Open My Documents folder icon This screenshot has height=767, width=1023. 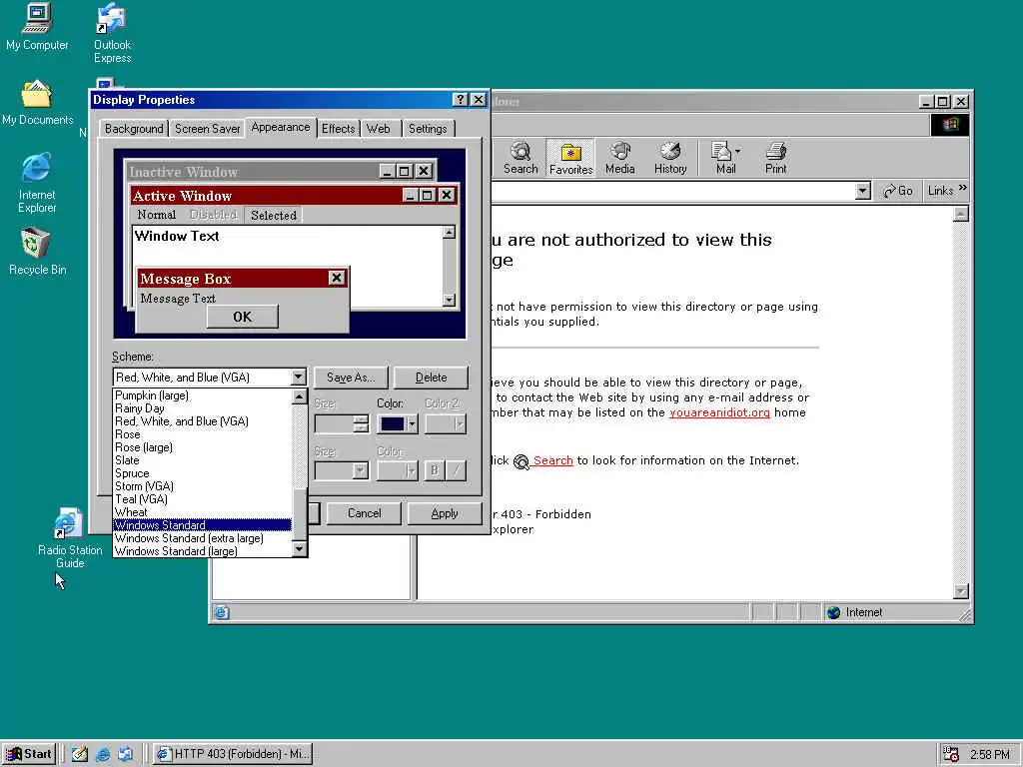(x=37, y=103)
